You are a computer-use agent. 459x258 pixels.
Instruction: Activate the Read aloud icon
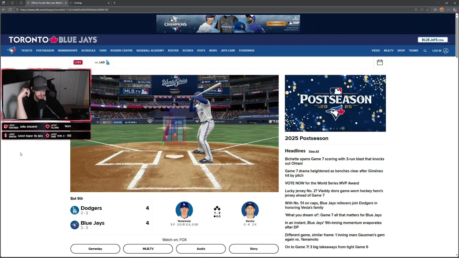(x=422, y=10)
